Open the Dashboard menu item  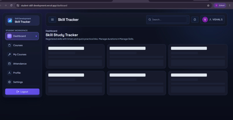tap(22, 36)
